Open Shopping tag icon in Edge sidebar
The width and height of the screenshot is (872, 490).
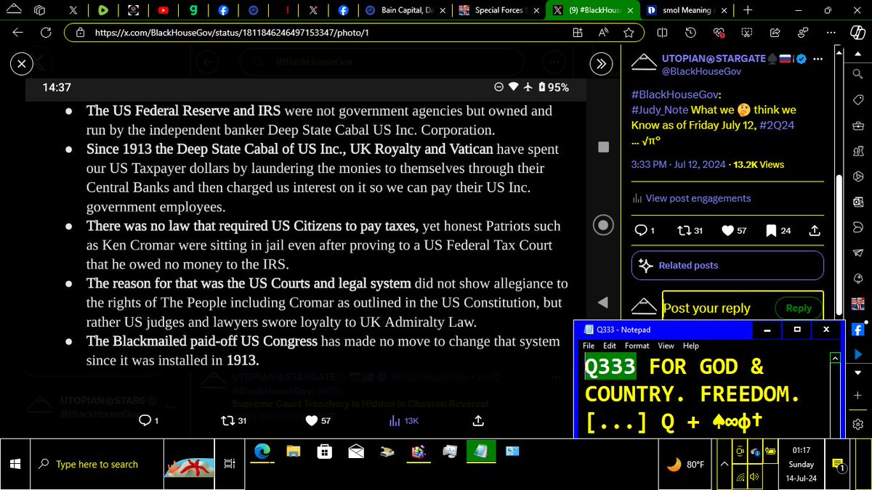pyautogui.click(x=857, y=99)
